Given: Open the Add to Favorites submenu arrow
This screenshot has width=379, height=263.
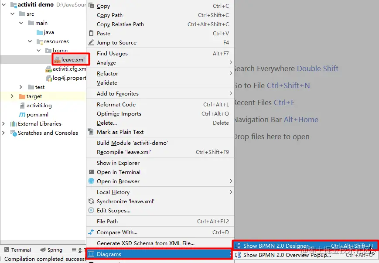Looking at the screenshot, I should 231,93.
